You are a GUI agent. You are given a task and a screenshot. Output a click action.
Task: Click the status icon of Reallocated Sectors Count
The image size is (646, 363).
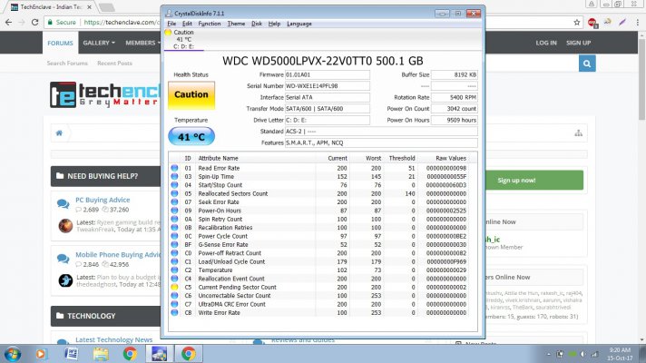pyautogui.click(x=174, y=193)
